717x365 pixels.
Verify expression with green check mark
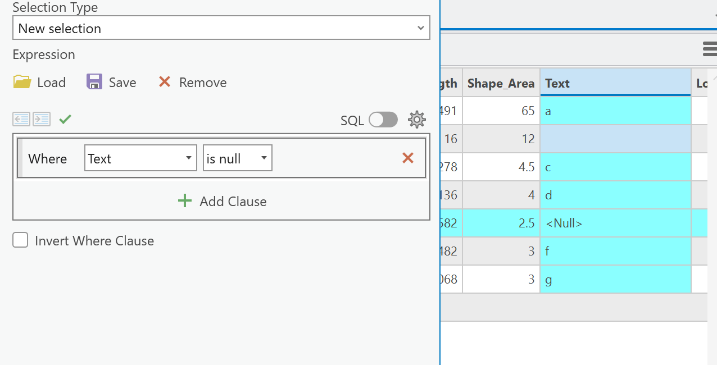pos(65,119)
